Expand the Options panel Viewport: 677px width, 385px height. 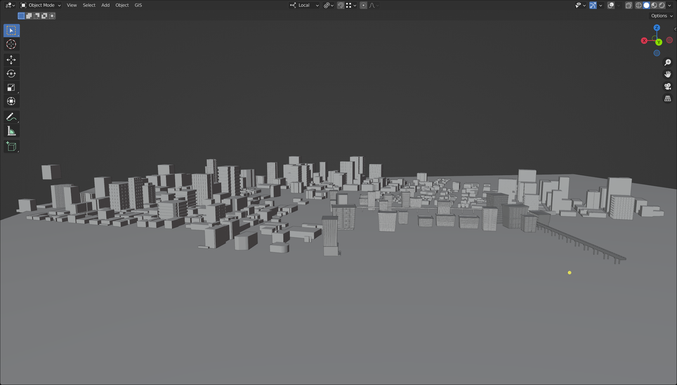point(661,16)
